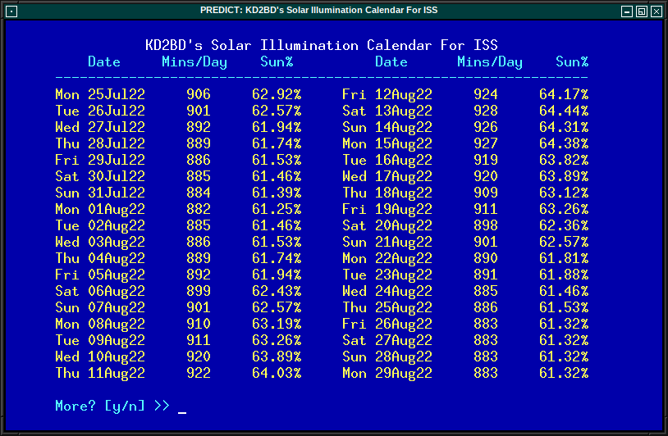
Task: Click the 924 minutes value for 12Aug22
Action: [x=486, y=94]
